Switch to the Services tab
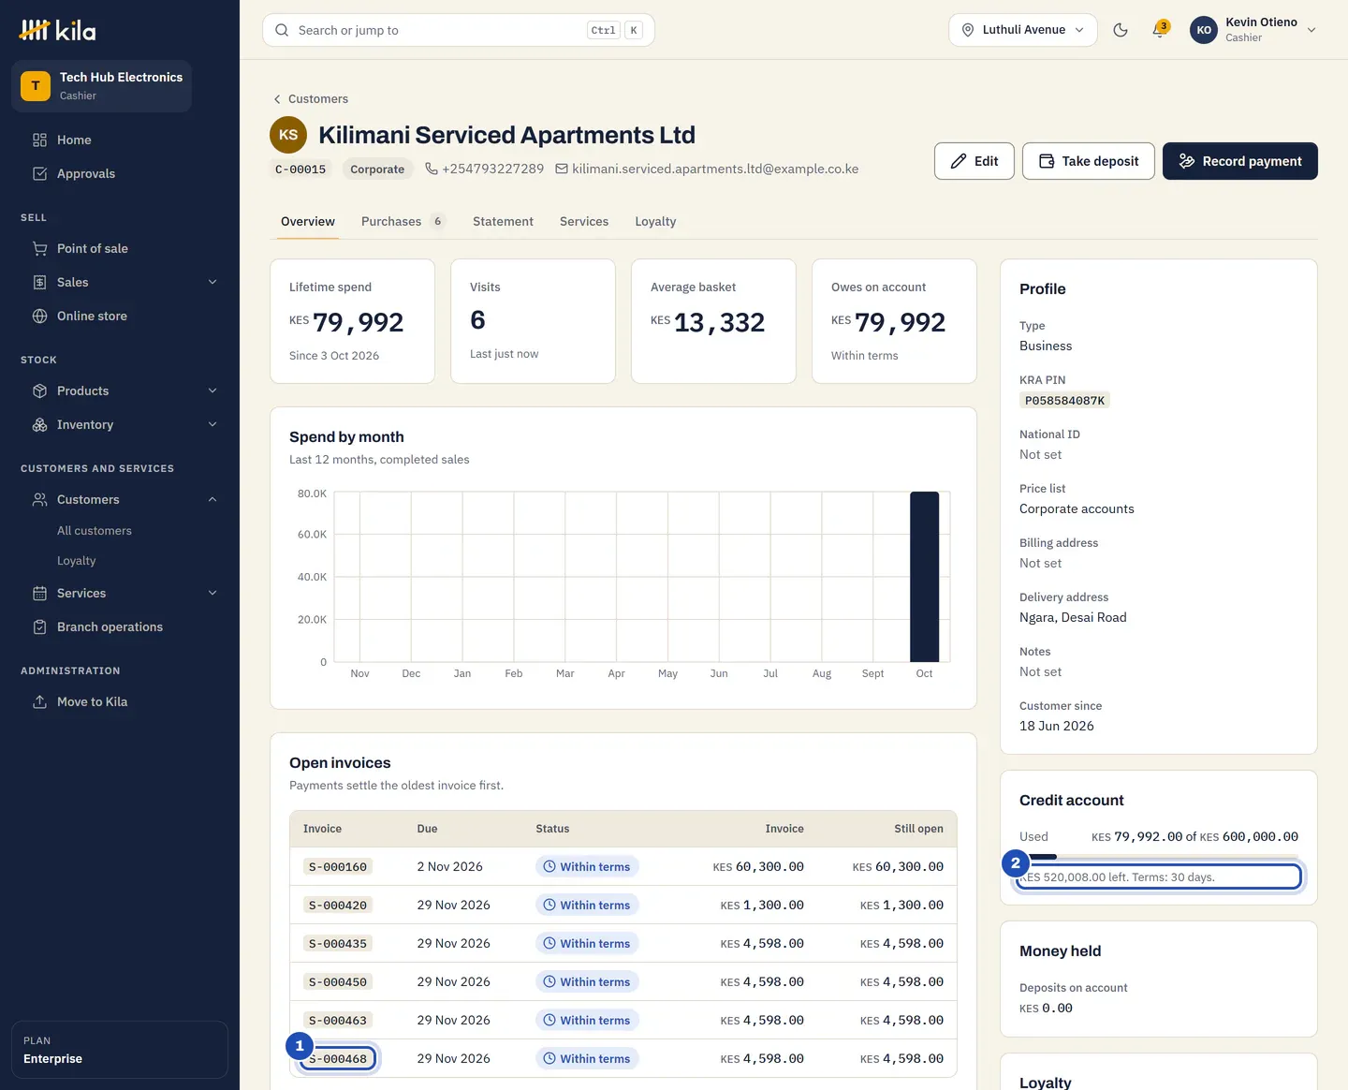Image resolution: width=1348 pixels, height=1090 pixels. (584, 222)
